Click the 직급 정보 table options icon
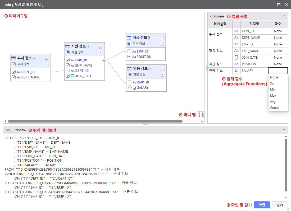This screenshot has width=291, height=211. pyautogui.click(x=162, y=38)
